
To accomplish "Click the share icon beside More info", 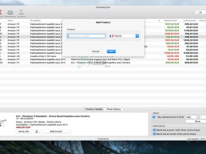I will tap(37, 131).
